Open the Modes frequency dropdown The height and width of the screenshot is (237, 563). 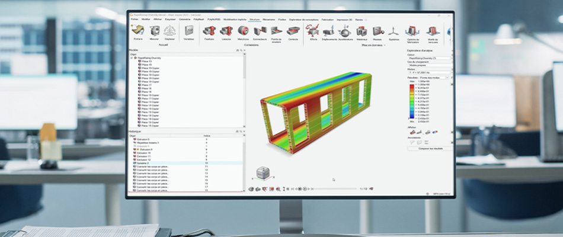coord(430,72)
